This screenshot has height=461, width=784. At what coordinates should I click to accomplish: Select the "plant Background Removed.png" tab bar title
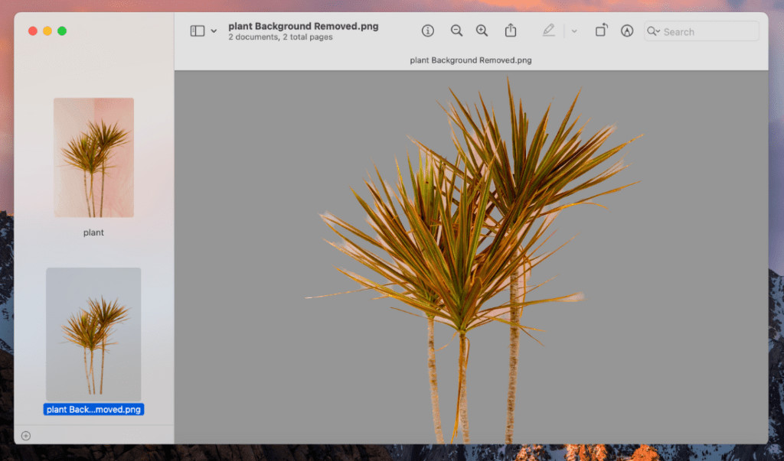pyautogui.click(x=471, y=60)
